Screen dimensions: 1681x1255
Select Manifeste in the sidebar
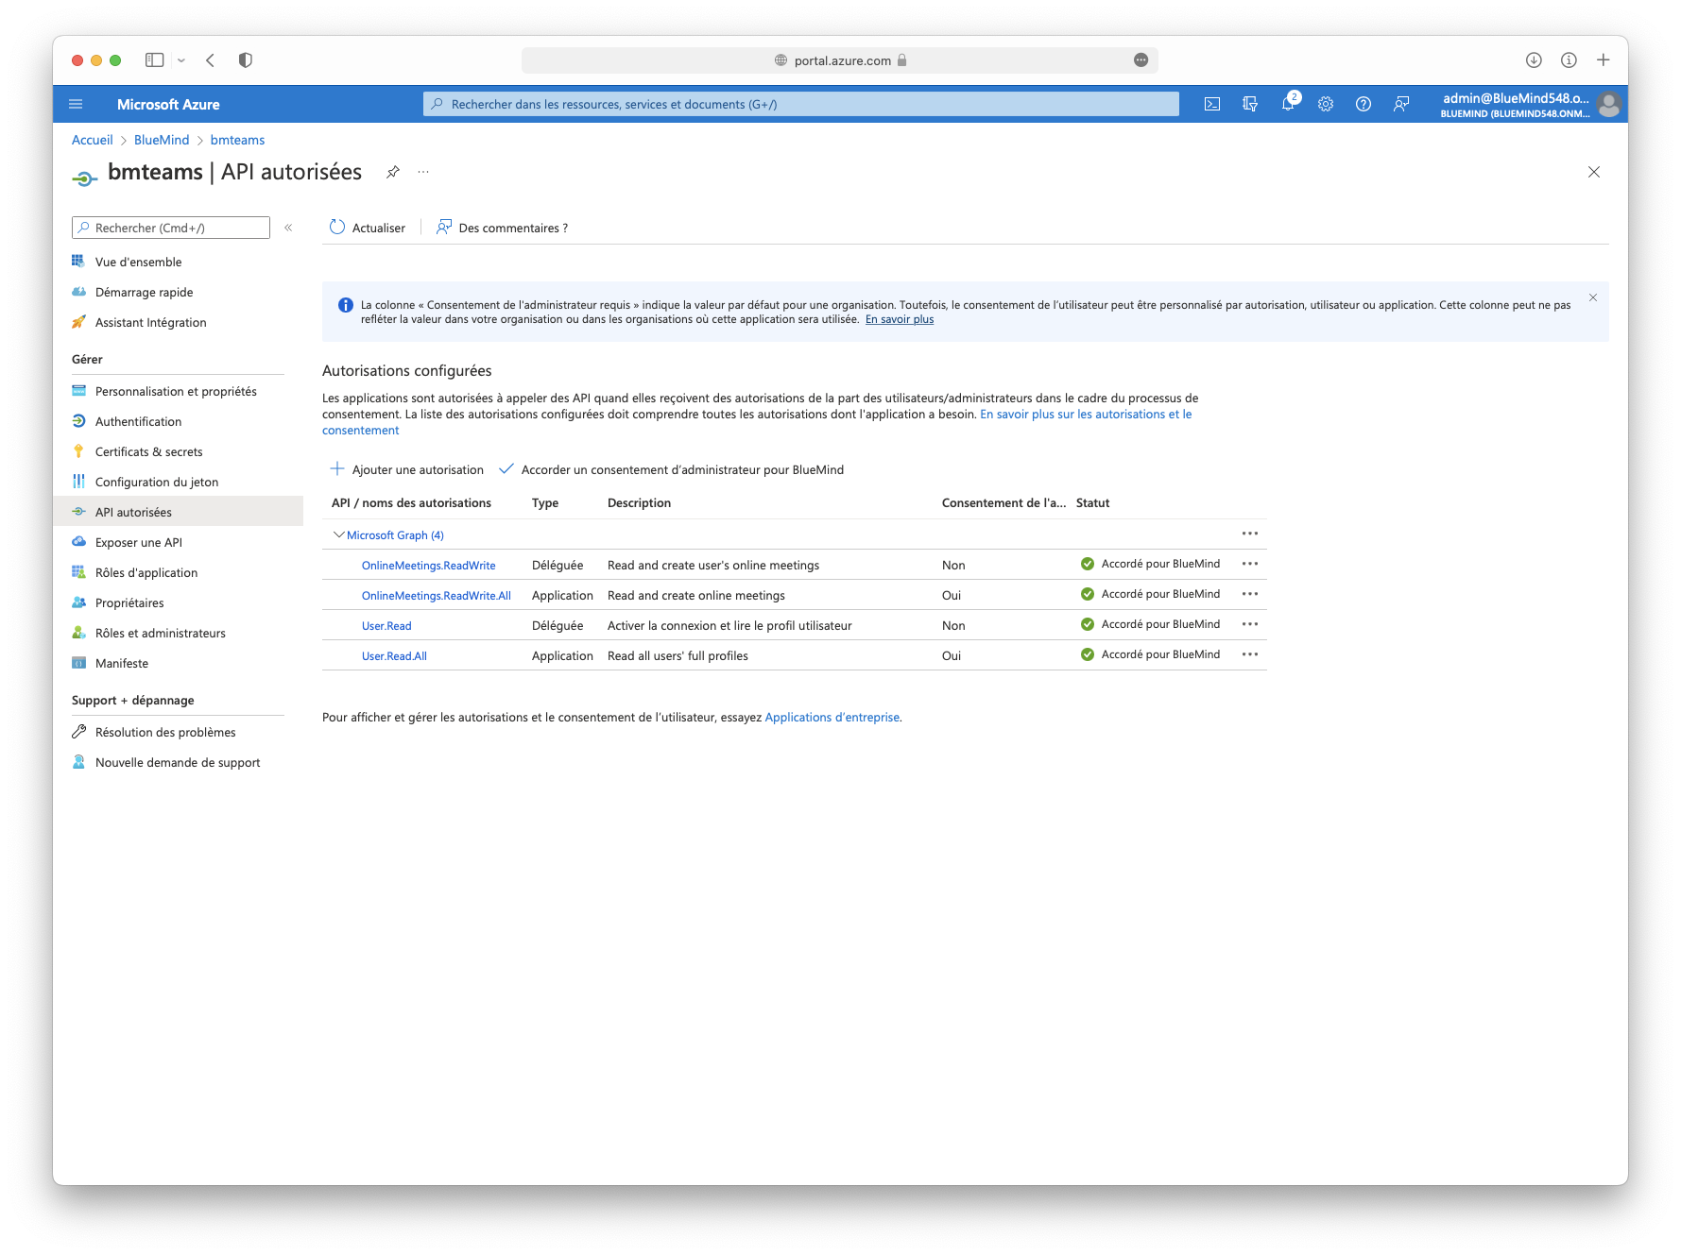pyautogui.click(x=122, y=664)
